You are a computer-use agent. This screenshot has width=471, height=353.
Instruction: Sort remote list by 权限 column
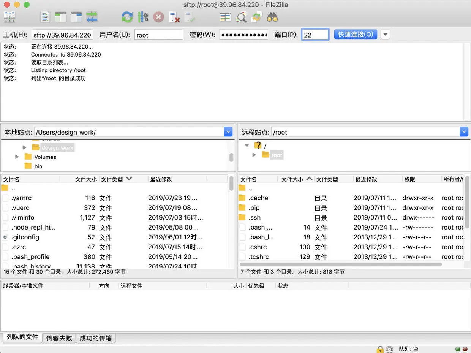[422, 179]
